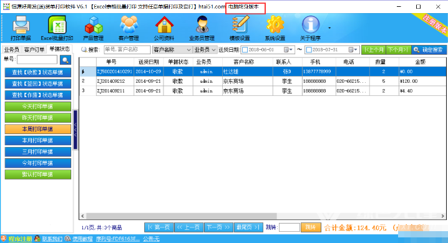Go to 第一页 first page

[159, 227]
